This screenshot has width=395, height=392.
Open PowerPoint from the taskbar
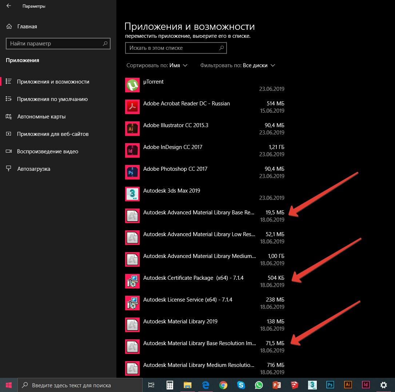[276, 385]
